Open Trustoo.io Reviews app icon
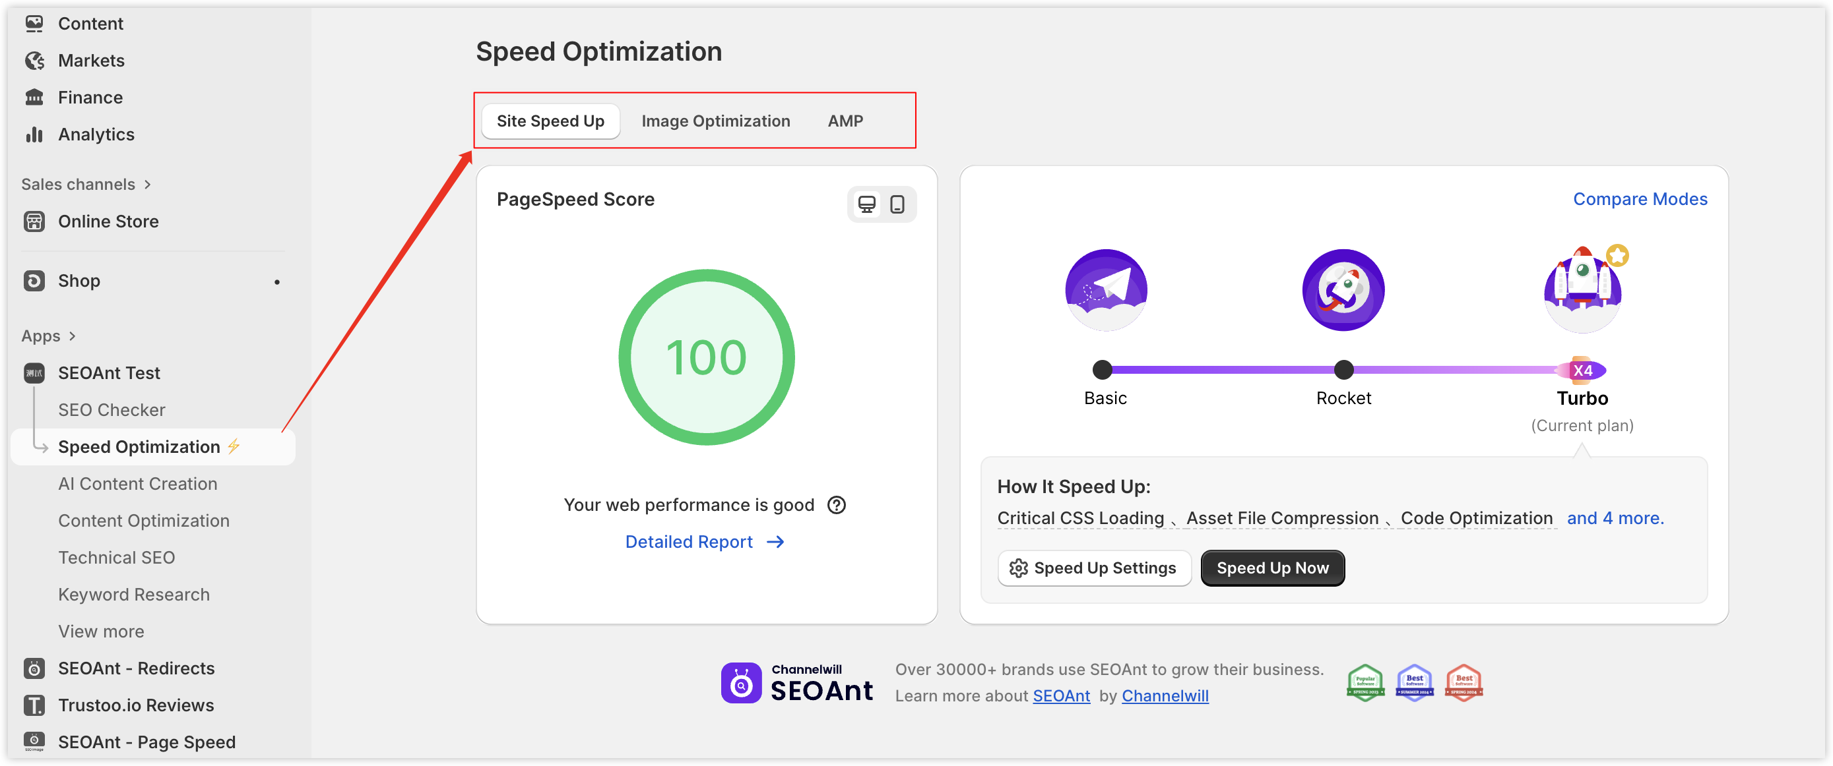Screen dimensions: 1833x766 [x=34, y=705]
